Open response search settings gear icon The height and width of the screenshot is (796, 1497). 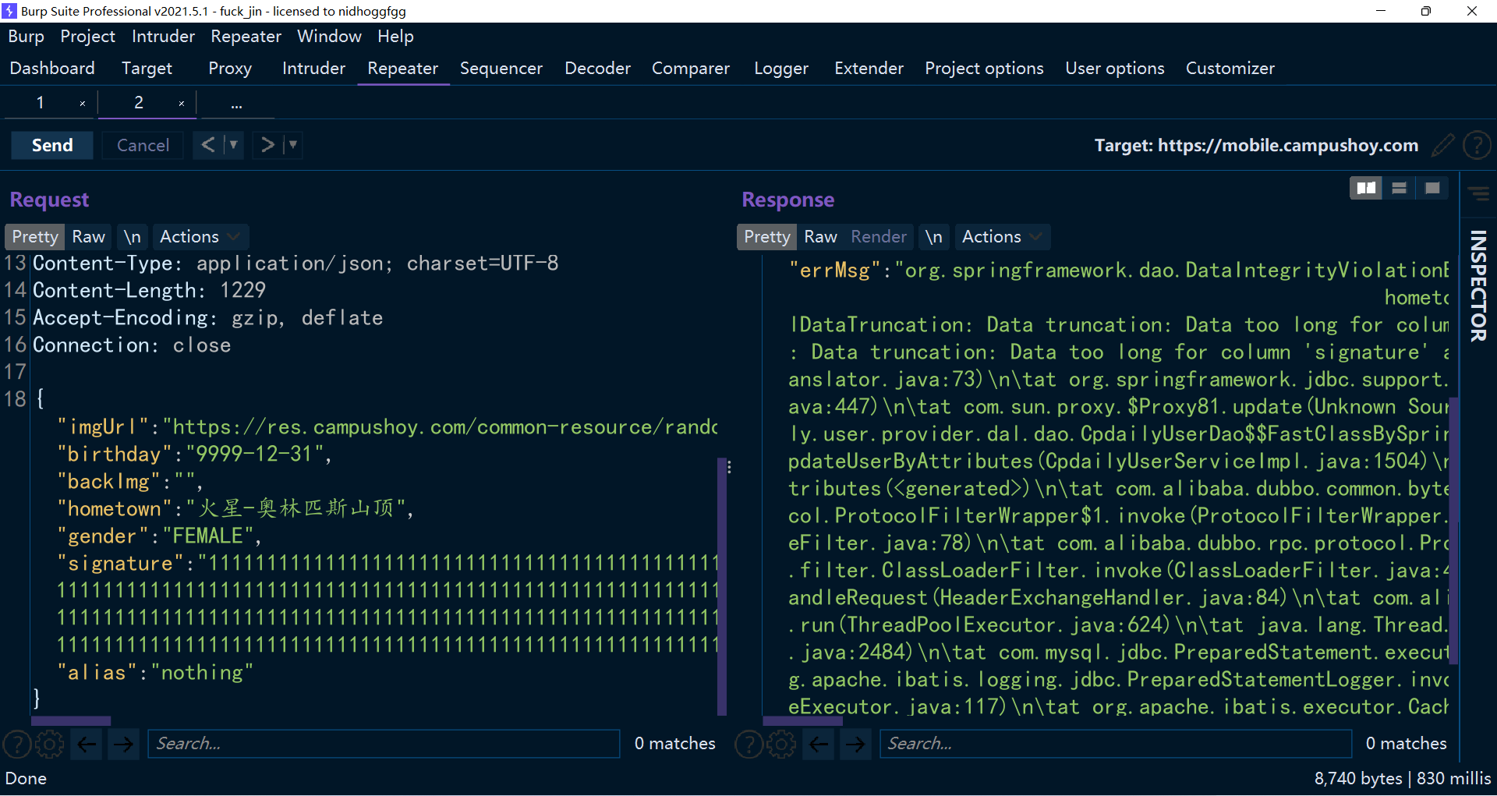click(x=781, y=745)
